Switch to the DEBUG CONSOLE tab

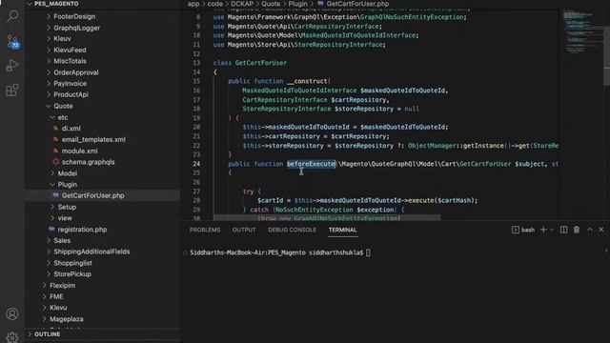[292, 230]
